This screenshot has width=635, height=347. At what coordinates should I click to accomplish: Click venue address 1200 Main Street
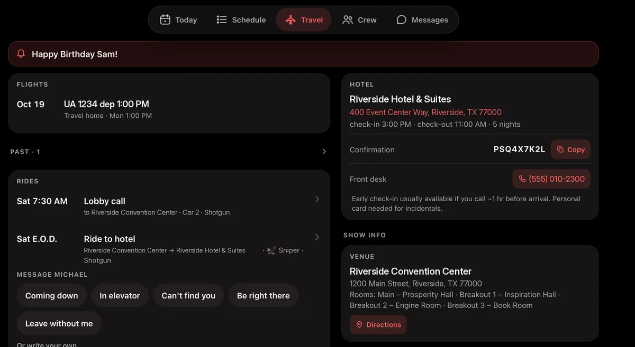pos(416,284)
